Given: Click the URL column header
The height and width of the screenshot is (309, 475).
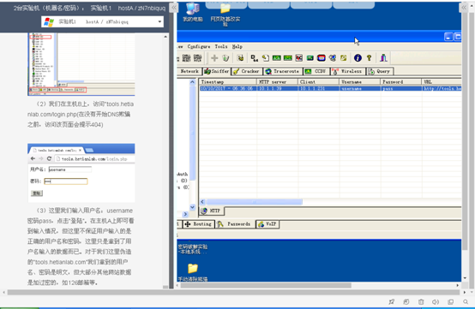Looking at the screenshot, I should tap(442, 81).
